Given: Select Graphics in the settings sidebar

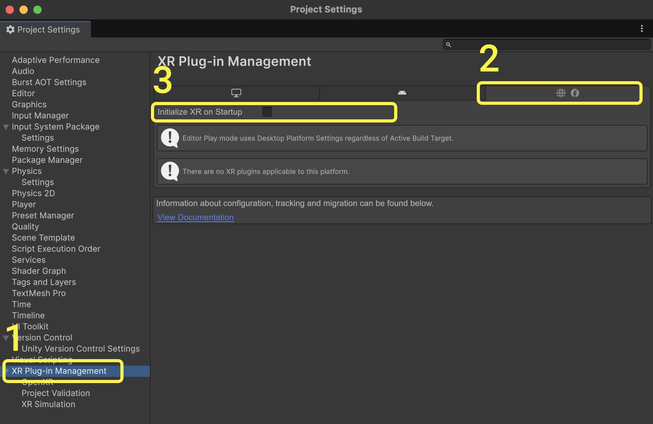Looking at the screenshot, I should [x=29, y=104].
